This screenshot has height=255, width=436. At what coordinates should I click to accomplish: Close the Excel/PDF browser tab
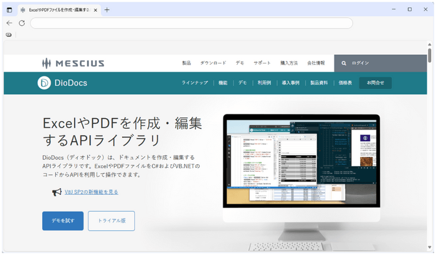[x=95, y=10]
